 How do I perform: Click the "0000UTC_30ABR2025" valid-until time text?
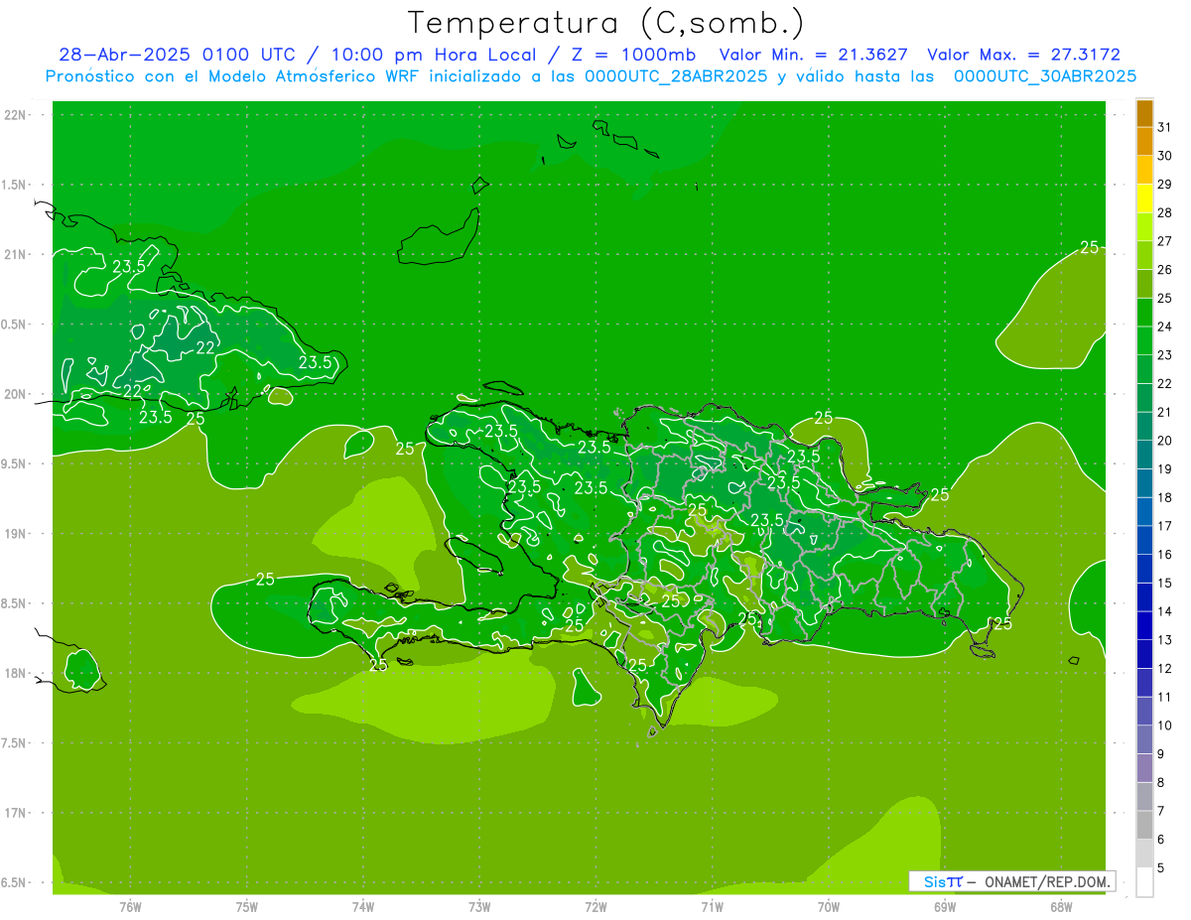pyautogui.click(x=1045, y=76)
